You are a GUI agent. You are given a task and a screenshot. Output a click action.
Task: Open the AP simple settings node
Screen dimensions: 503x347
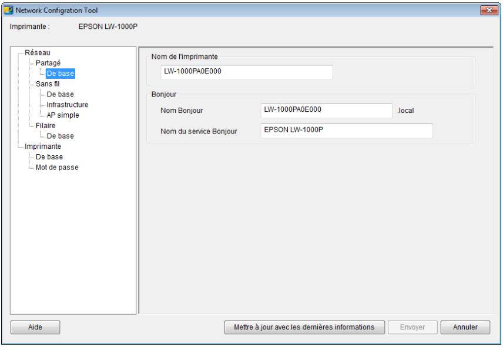tap(63, 115)
